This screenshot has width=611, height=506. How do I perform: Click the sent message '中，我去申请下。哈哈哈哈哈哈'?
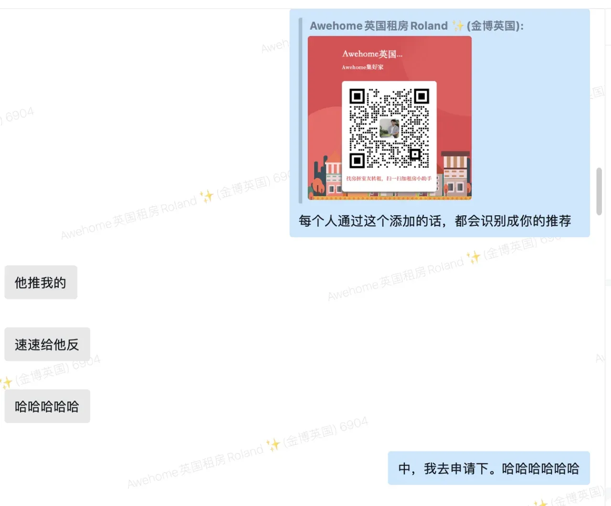point(489,468)
